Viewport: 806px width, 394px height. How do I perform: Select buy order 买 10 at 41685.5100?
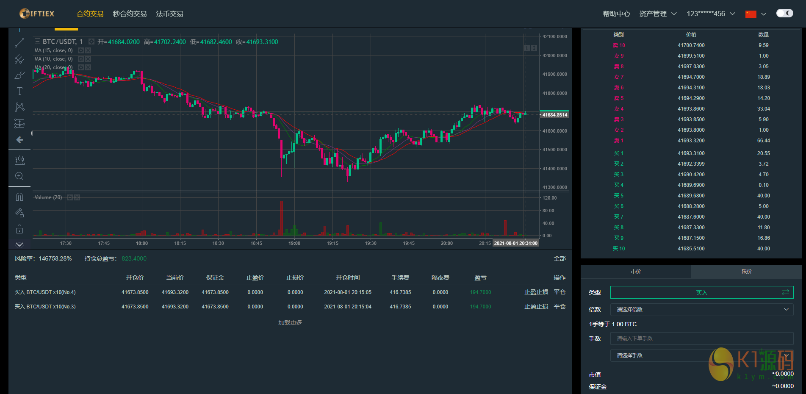(691, 249)
